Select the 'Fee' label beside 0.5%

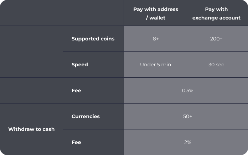coord(76,90)
